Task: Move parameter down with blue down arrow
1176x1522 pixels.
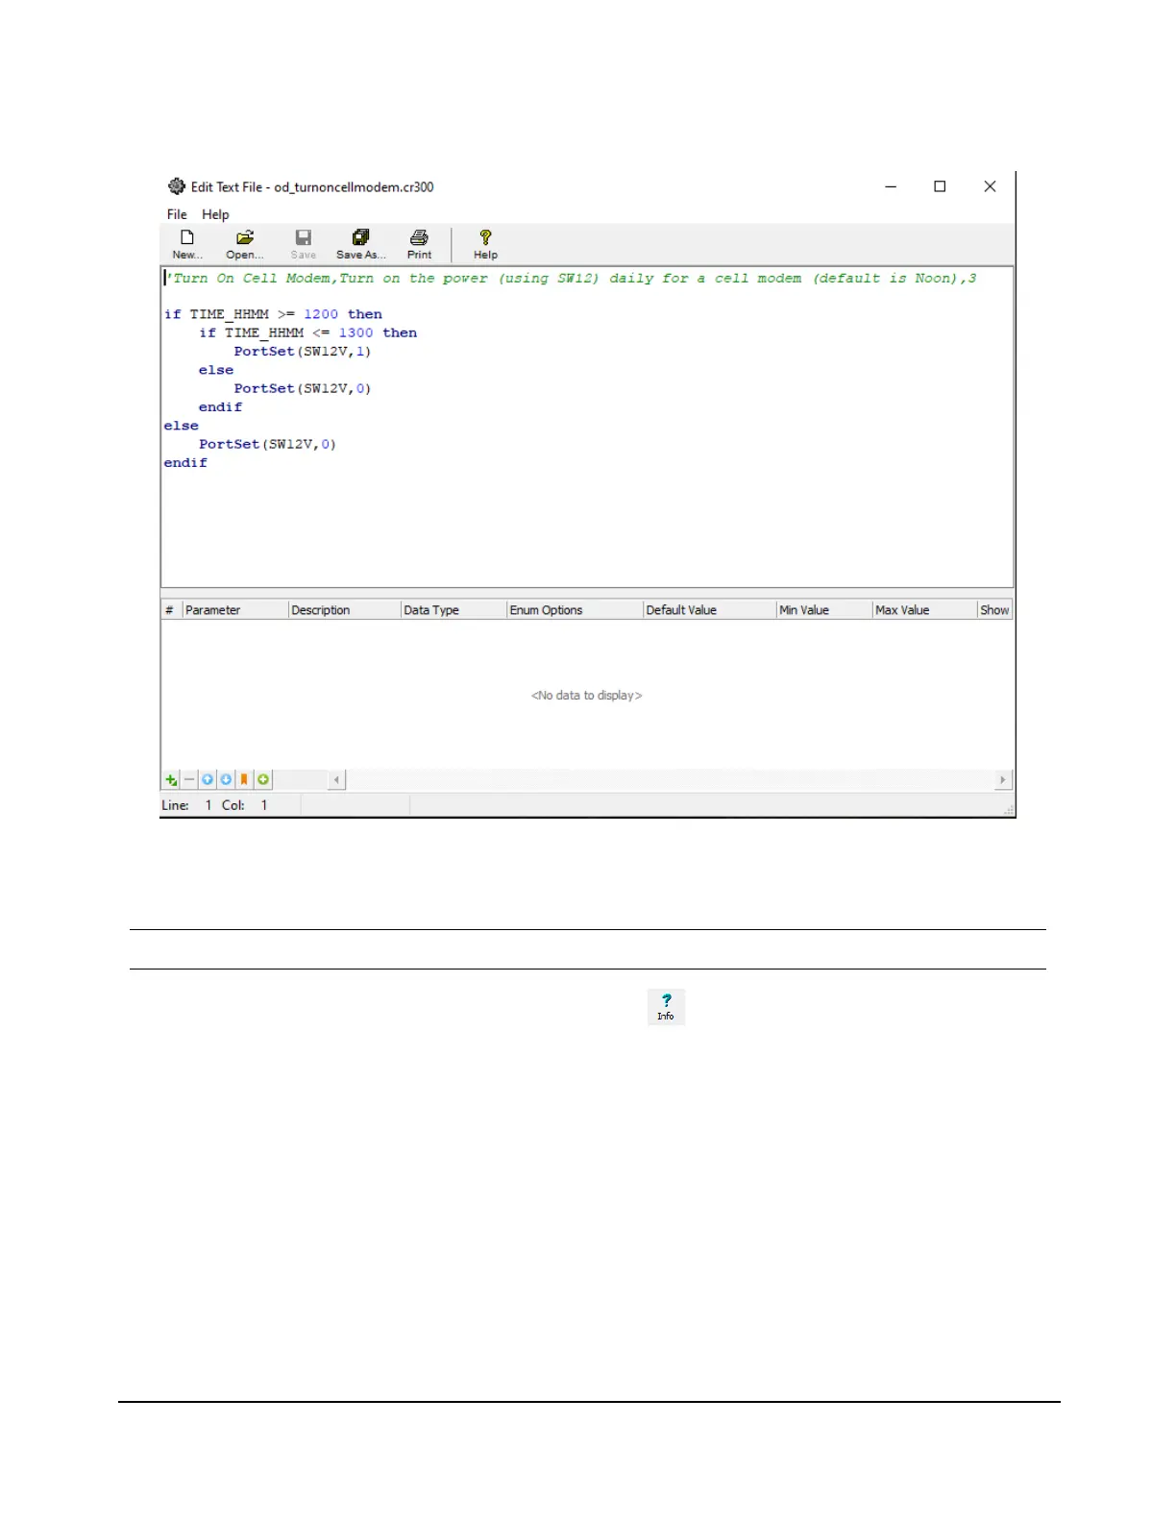Action: click(226, 780)
